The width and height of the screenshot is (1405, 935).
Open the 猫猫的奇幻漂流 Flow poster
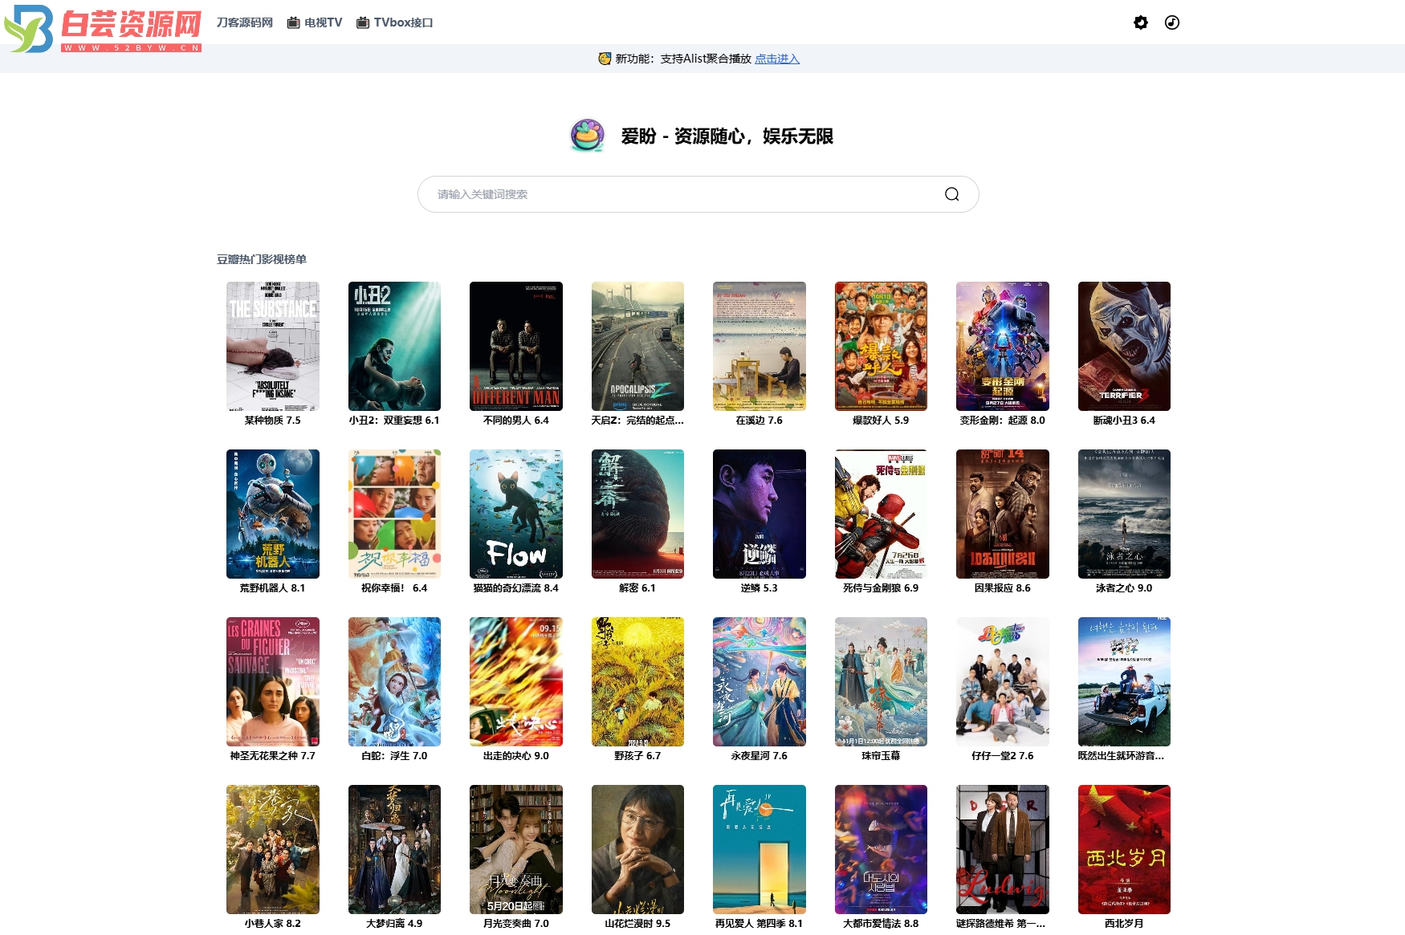[x=516, y=514]
